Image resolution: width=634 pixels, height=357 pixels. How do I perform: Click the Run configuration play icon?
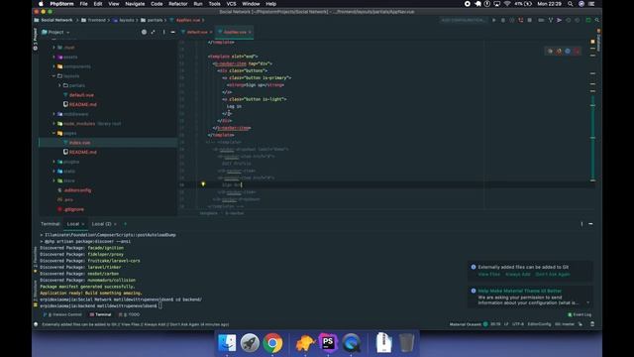[x=493, y=20]
